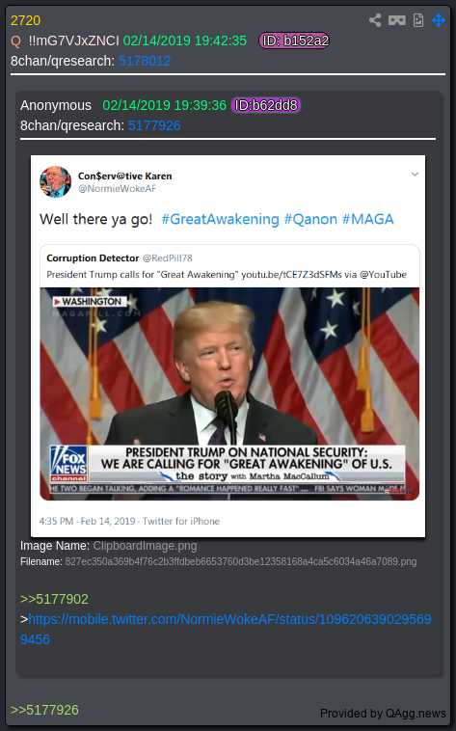Click the blue four-arrow move icon
The width and height of the screenshot is (456, 731).
[439, 20]
